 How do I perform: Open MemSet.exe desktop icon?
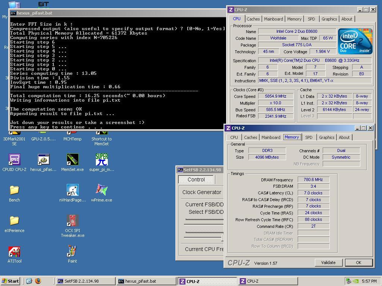(72, 162)
